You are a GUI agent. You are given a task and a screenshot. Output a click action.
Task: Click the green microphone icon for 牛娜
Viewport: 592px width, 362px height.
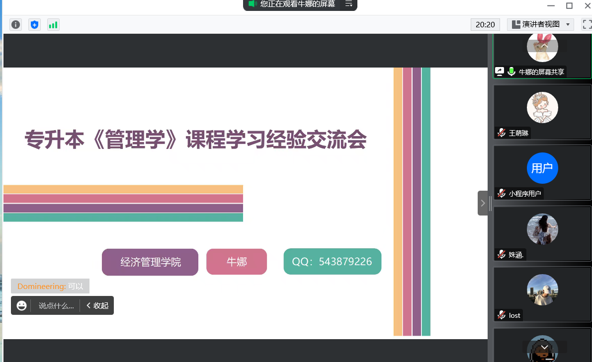(x=511, y=72)
